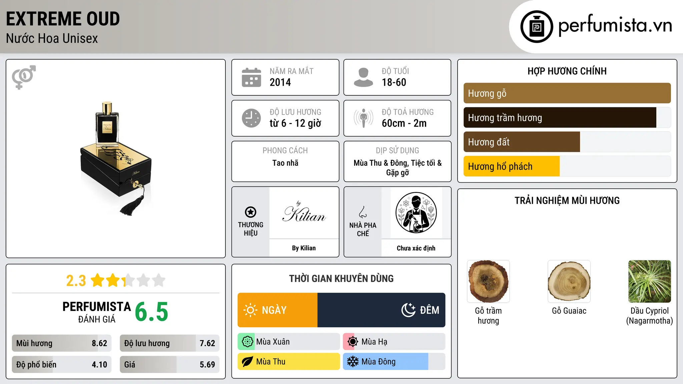This screenshot has height=384, width=683.
Task: Click the 2.3 star rating number
Action: tap(76, 281)
